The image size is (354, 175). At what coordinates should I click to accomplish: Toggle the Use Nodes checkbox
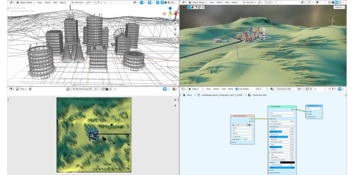click(x=237, y=89)
